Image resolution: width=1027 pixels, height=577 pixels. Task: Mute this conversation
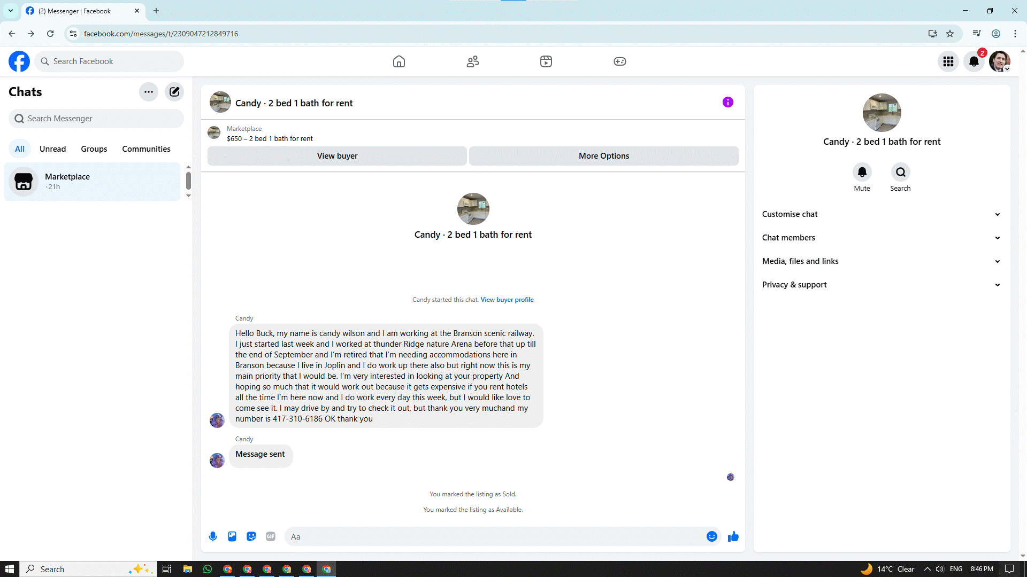[x=862, y=173]
